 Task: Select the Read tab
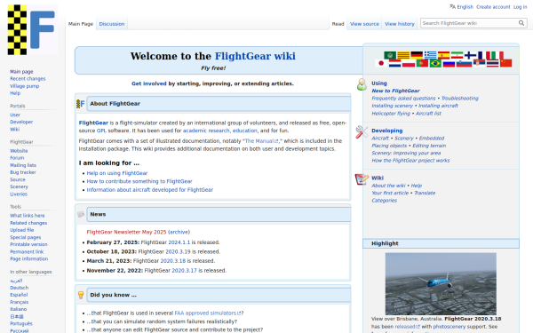point(338,24)
